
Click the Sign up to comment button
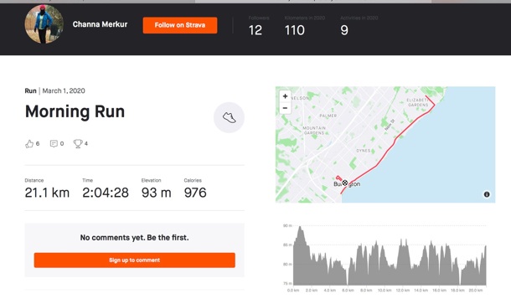pos(135,260)
